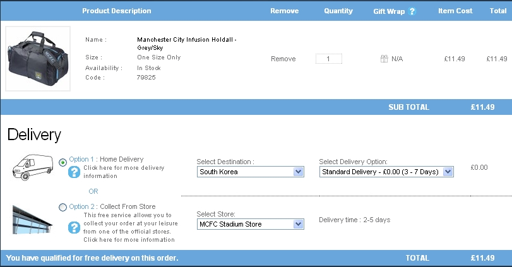The image size is (512, 267).
Task: Open the Select Store dropdown showing MCFC Stadium Store
Action: click(251, 224)
